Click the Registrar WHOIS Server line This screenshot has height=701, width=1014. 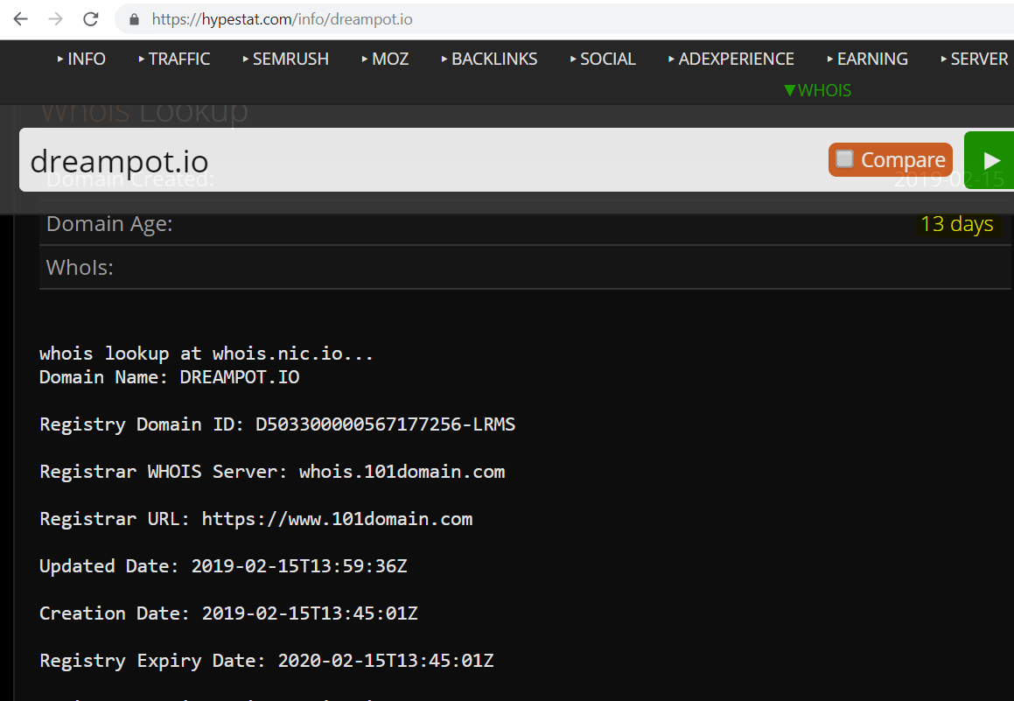click(x=272, y=472)
